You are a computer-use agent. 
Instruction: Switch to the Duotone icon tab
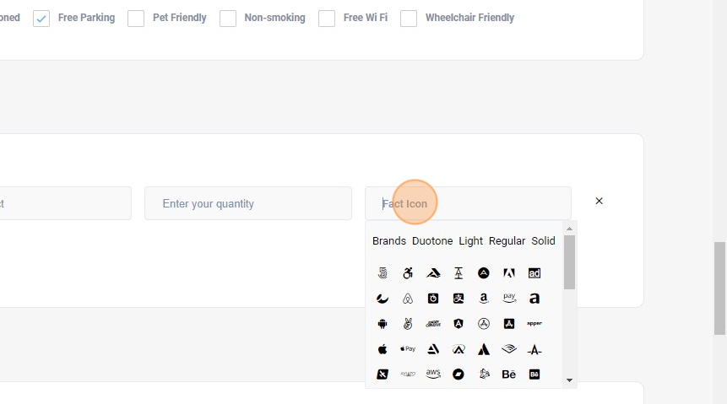tap(432, 241)
